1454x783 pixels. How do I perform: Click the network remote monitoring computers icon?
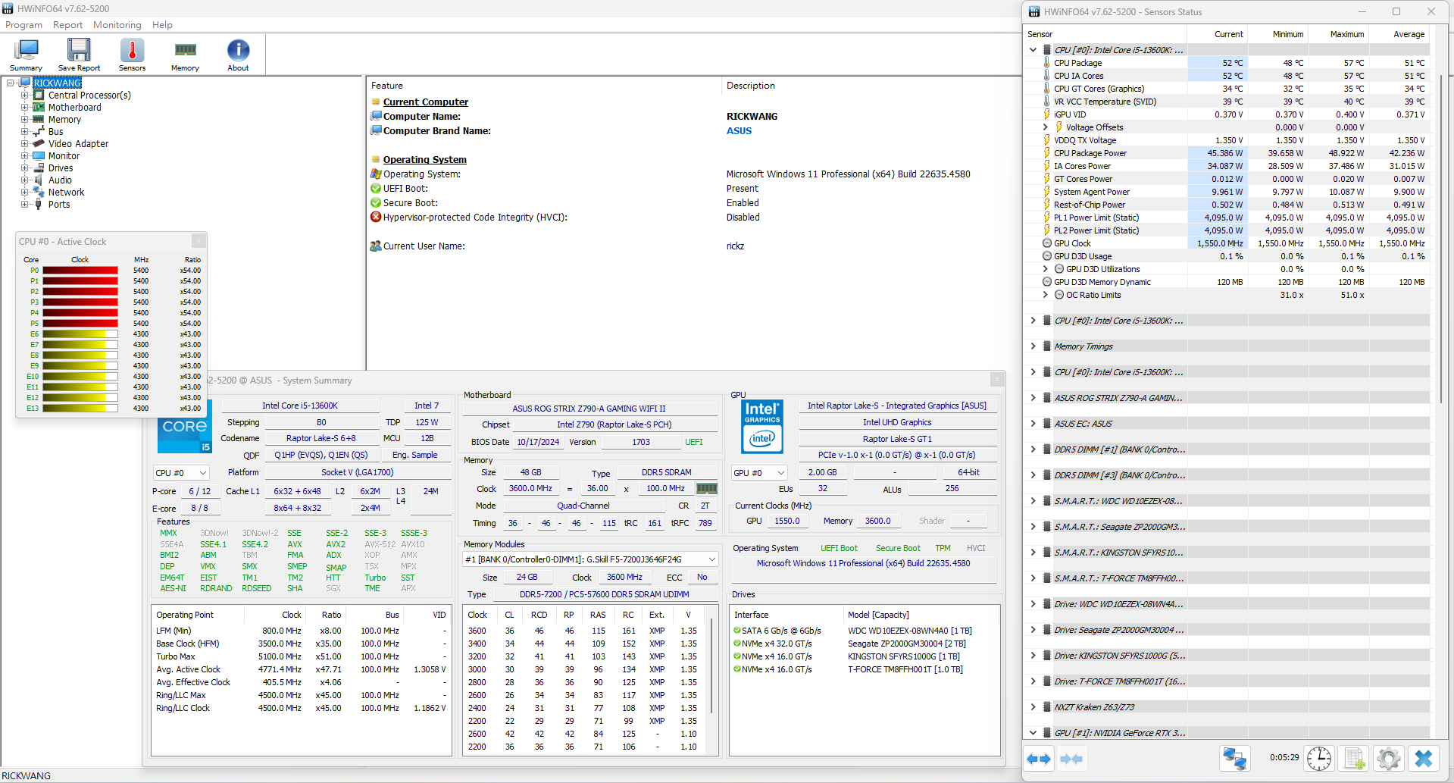(x=1234, y=759)
